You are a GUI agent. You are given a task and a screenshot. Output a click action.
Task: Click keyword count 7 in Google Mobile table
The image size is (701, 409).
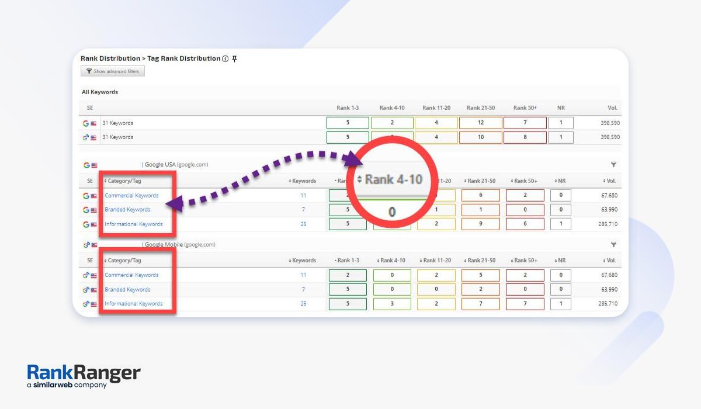point(303,290)
